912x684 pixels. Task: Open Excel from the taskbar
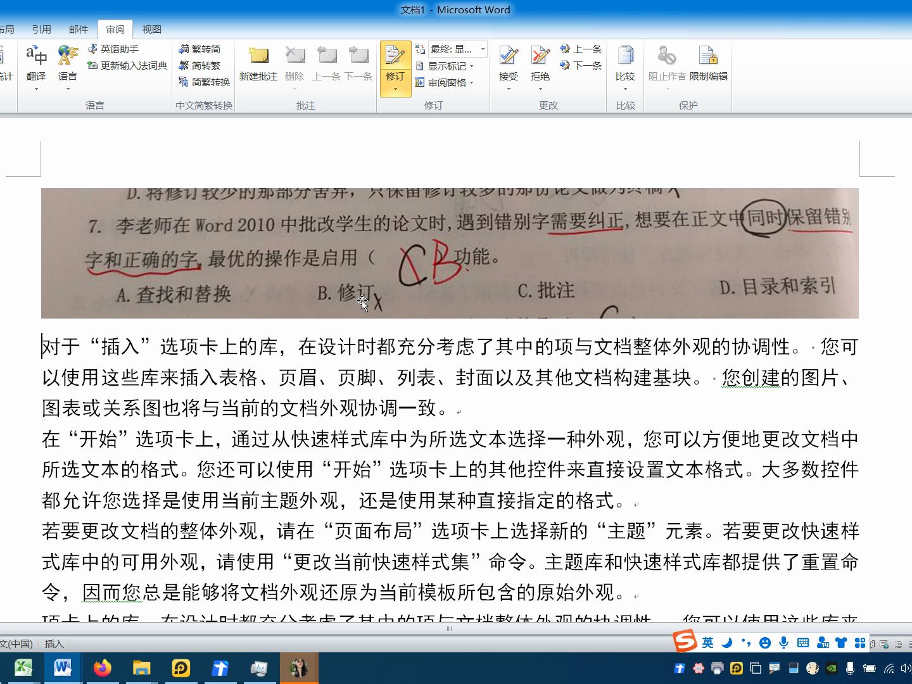pyautogui.click(x=23, y=668)
